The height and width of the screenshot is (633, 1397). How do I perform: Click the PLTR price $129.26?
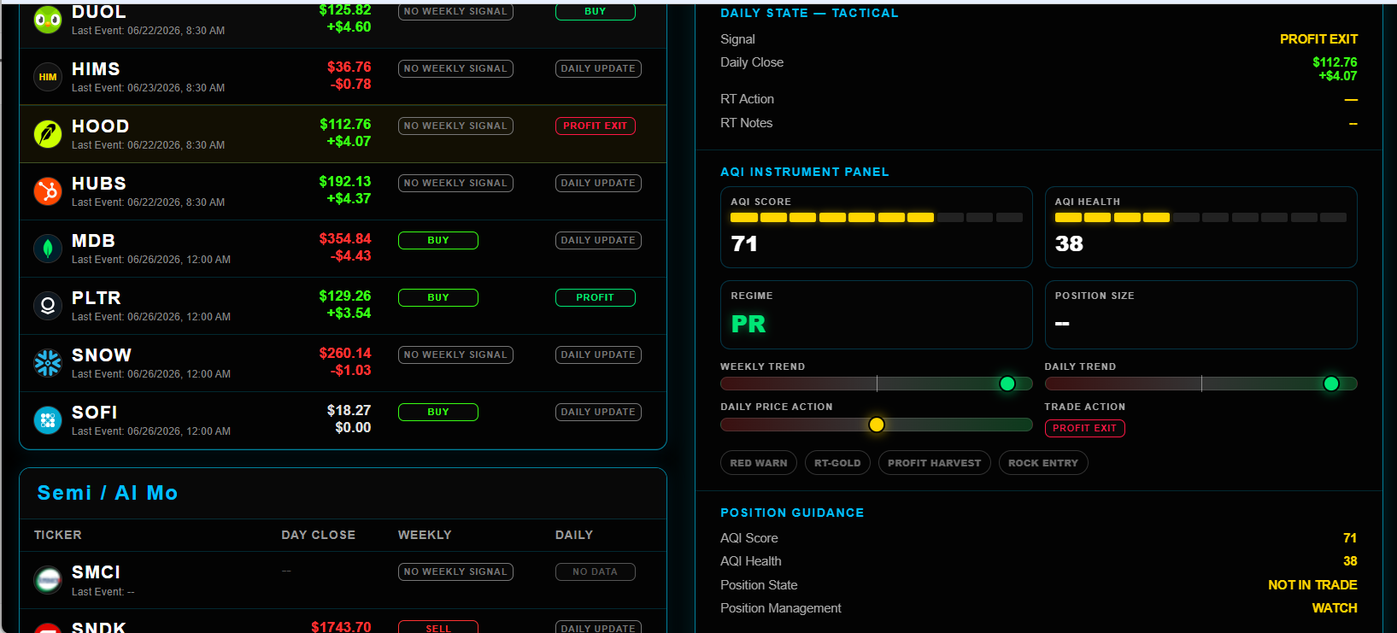pos(345,296)
